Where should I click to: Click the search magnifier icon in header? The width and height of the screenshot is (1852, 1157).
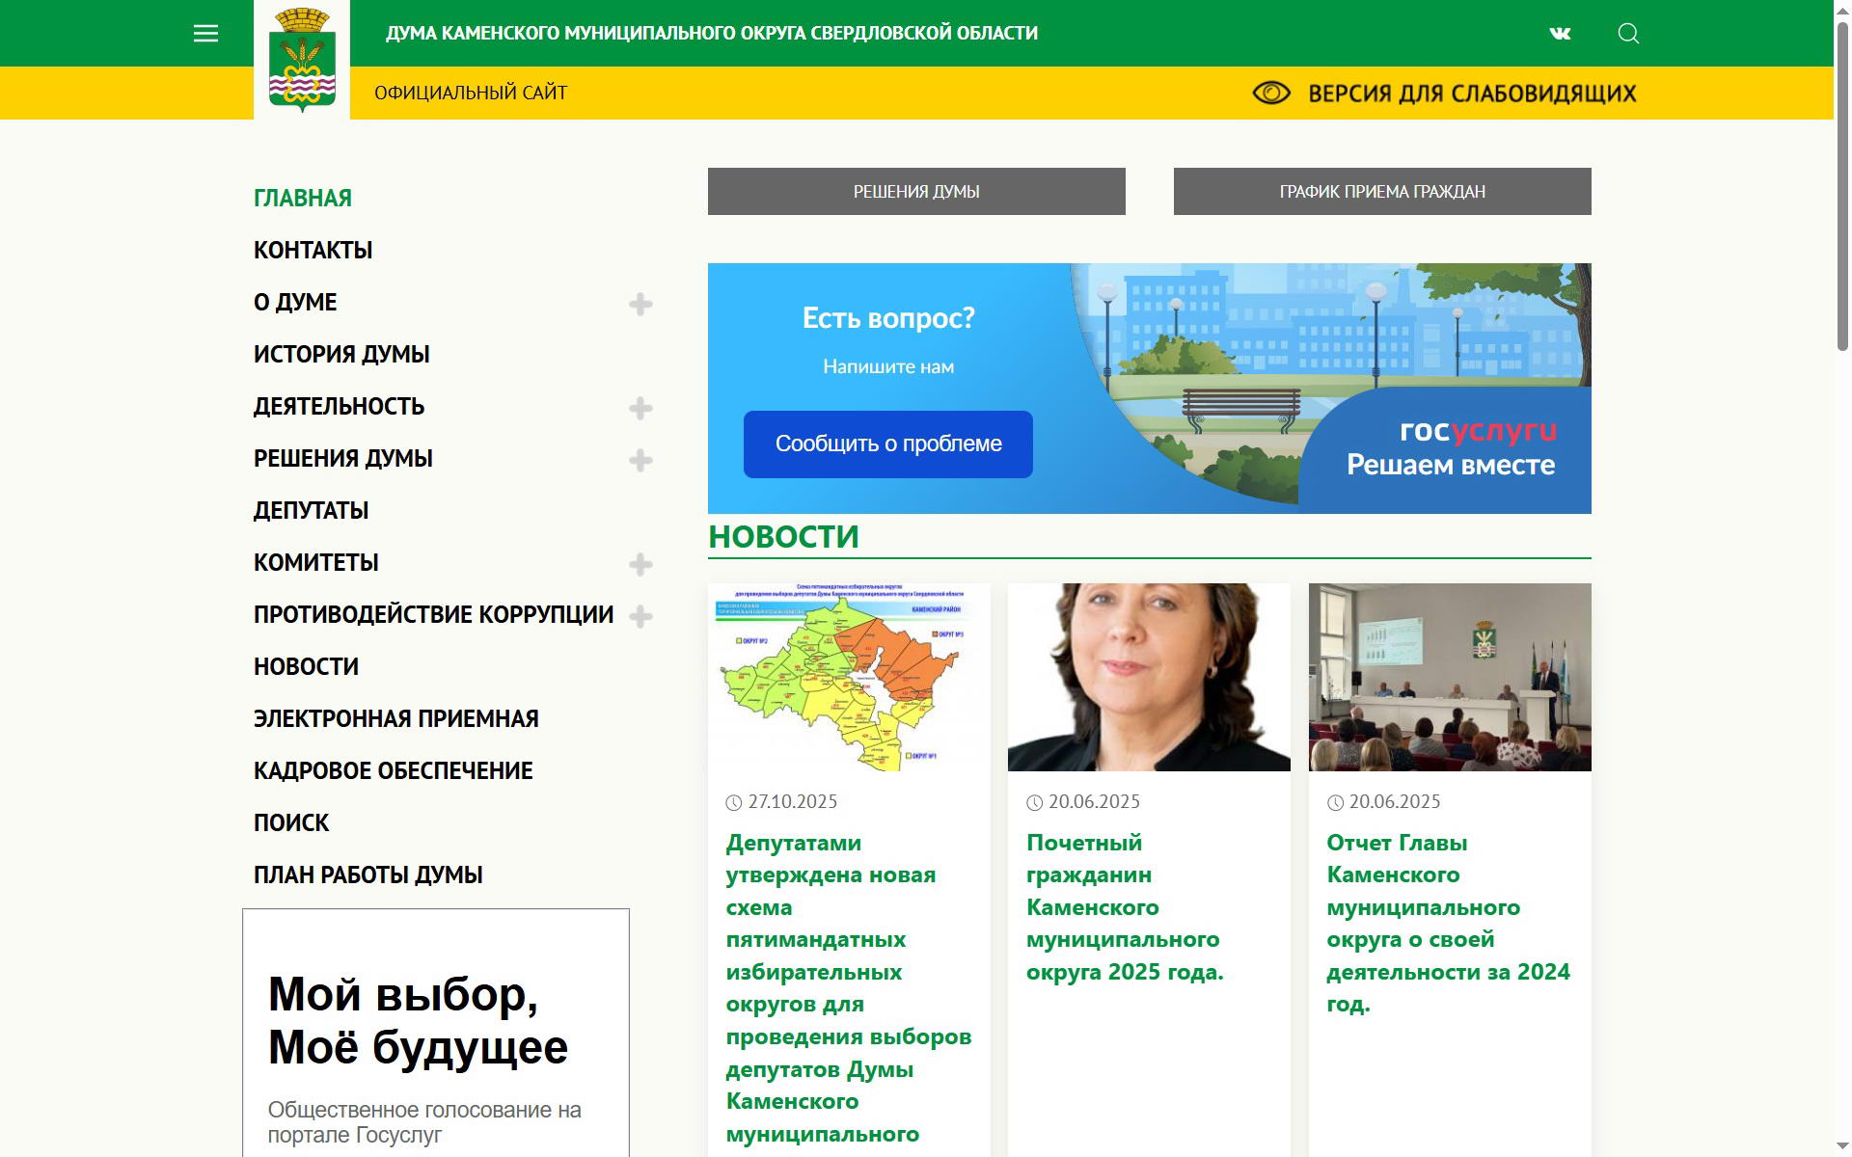tap(1628, 34)
